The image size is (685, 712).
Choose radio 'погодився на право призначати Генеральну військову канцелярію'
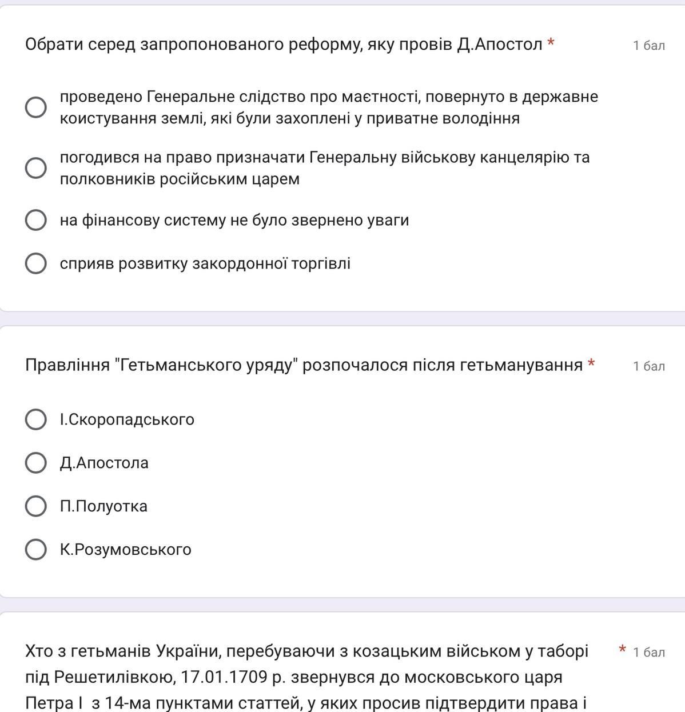tap(36, 167)
